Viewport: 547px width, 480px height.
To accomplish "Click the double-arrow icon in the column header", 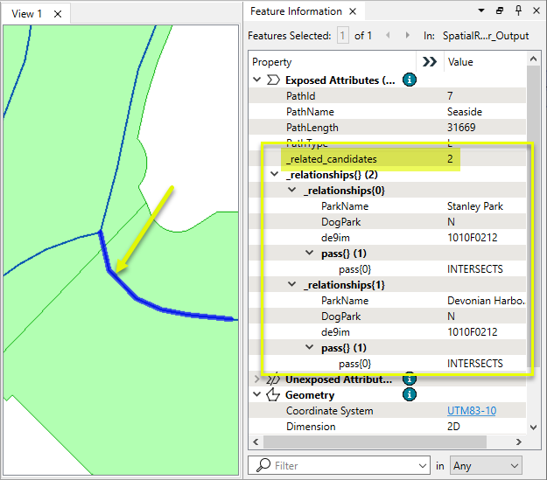I will coord(429,62).
